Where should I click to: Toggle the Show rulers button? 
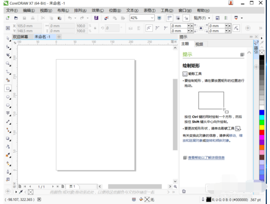tap(170, 18)
